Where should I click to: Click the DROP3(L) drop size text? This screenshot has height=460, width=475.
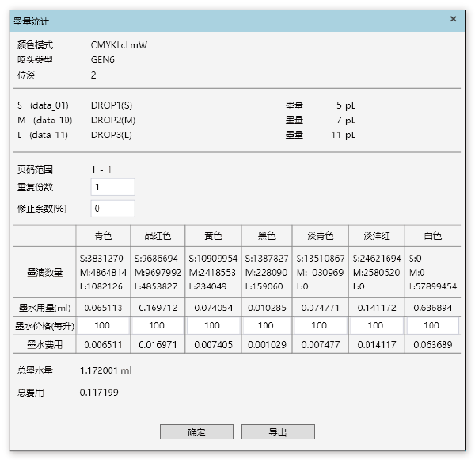(112, 136)
